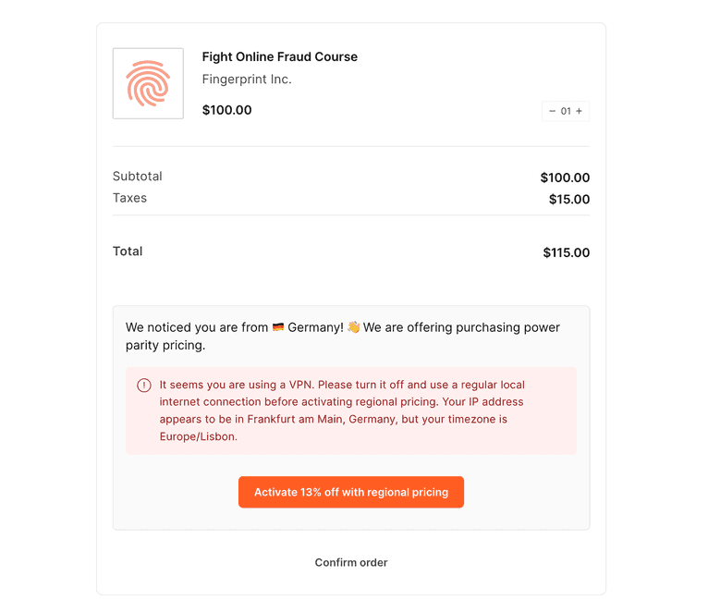This screenshot has width=708, height=613.
Task: Activate 13% off with regional pricing
Action: click(x=351, y=492)
